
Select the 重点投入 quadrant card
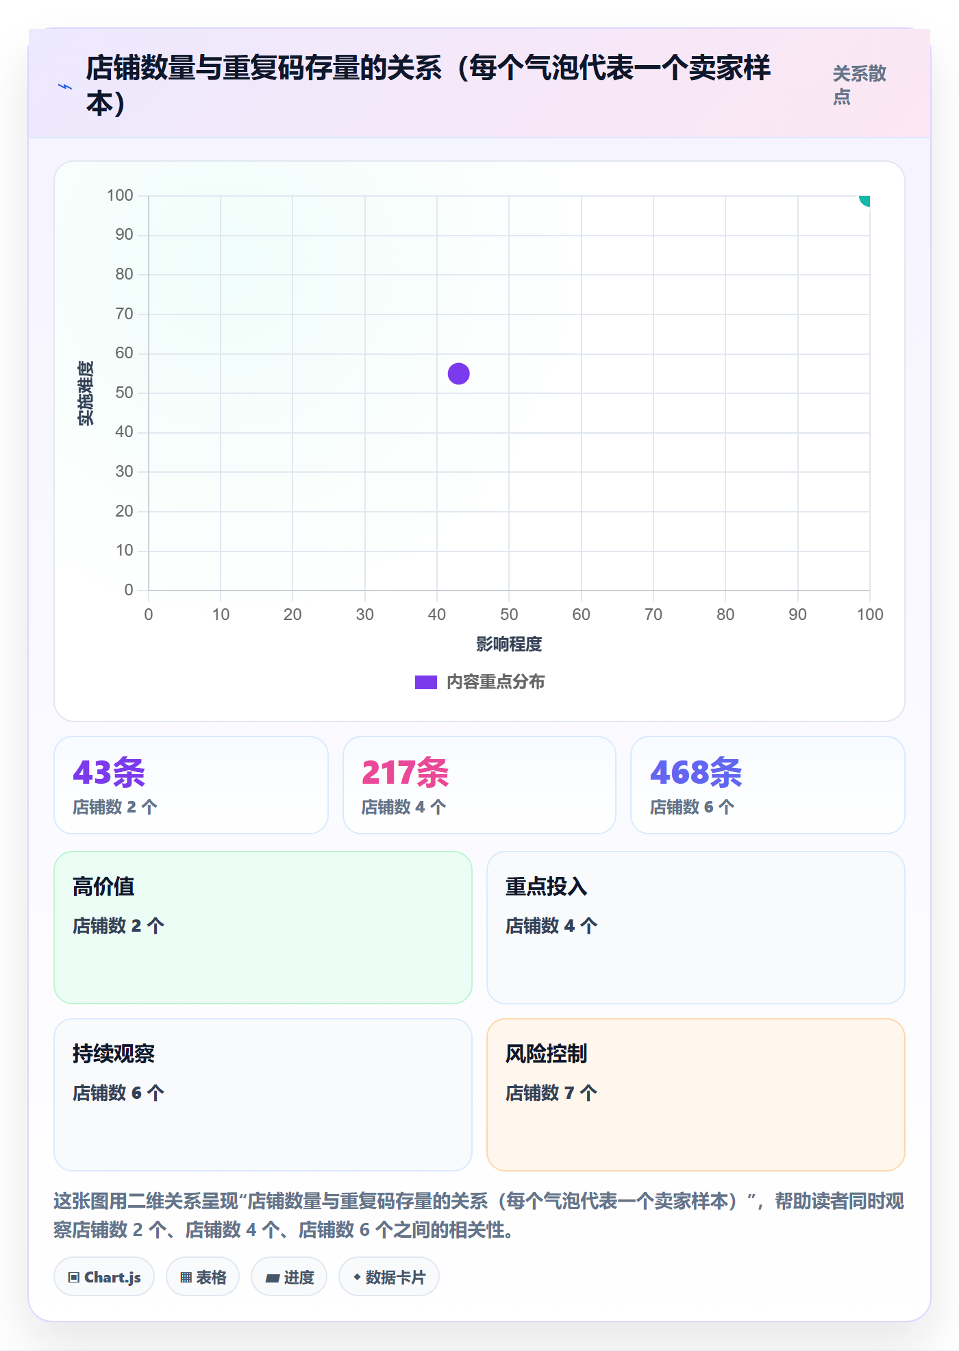tap(696, 928)
